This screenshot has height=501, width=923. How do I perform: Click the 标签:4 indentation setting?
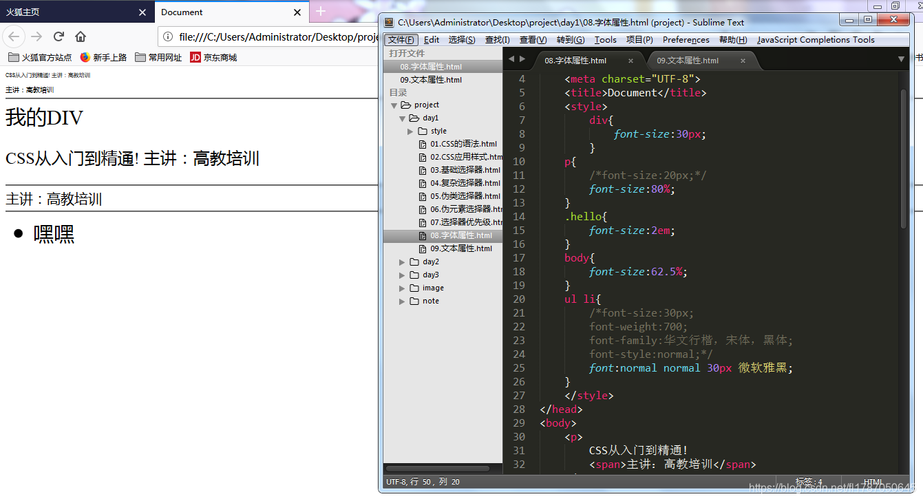click(x=809, y=482)
